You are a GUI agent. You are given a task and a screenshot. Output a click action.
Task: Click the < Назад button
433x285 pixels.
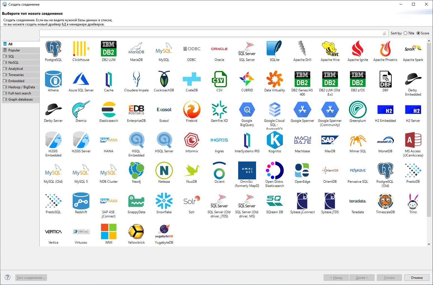pos(336,278)
